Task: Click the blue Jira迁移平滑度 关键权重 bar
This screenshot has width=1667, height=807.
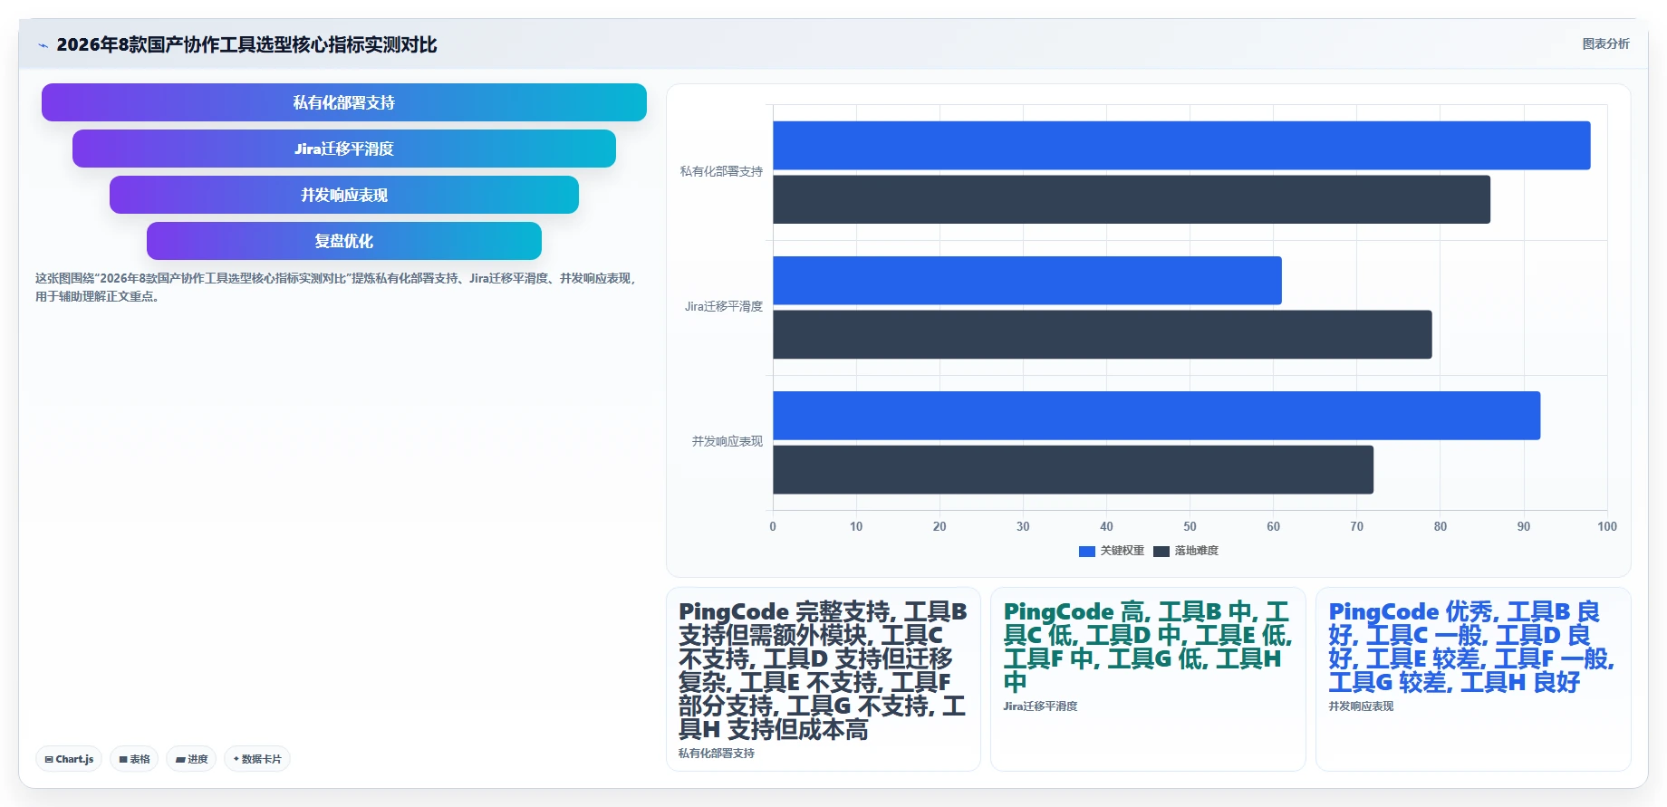Action: pos(1027,280)
